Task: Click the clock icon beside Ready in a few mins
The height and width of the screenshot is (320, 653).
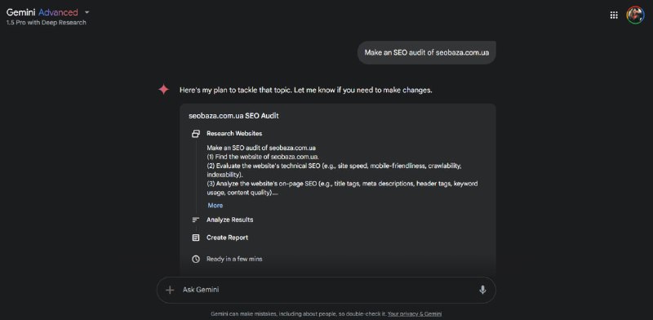Action: [196, 259]
